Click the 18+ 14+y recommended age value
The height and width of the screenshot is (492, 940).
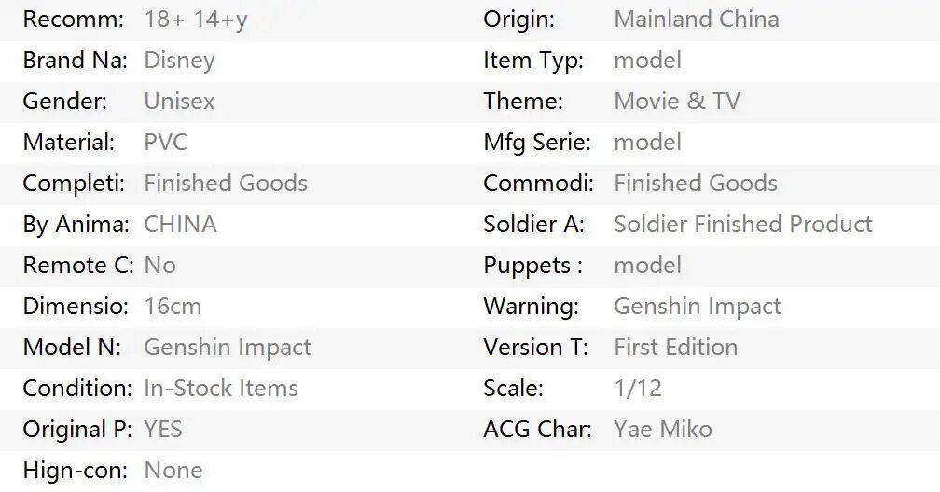196,20
